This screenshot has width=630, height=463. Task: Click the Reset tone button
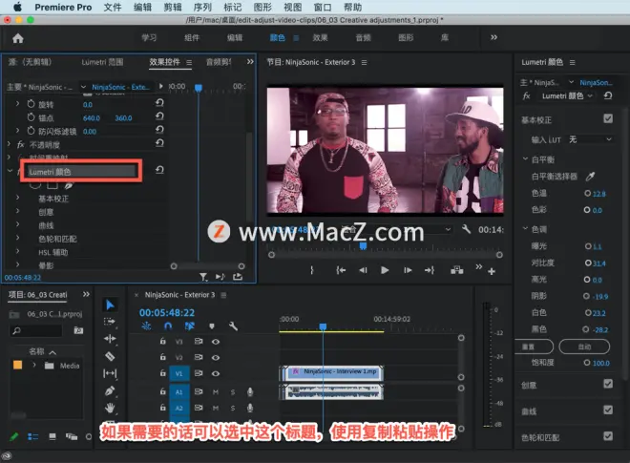tap(534, 347)
